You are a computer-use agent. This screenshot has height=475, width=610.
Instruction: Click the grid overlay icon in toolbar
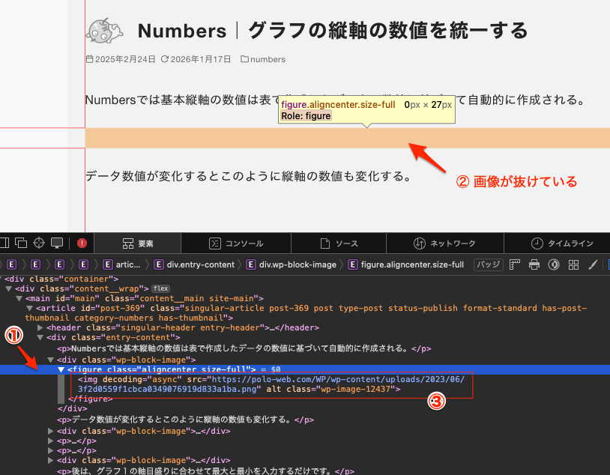(x=573, y=264)
